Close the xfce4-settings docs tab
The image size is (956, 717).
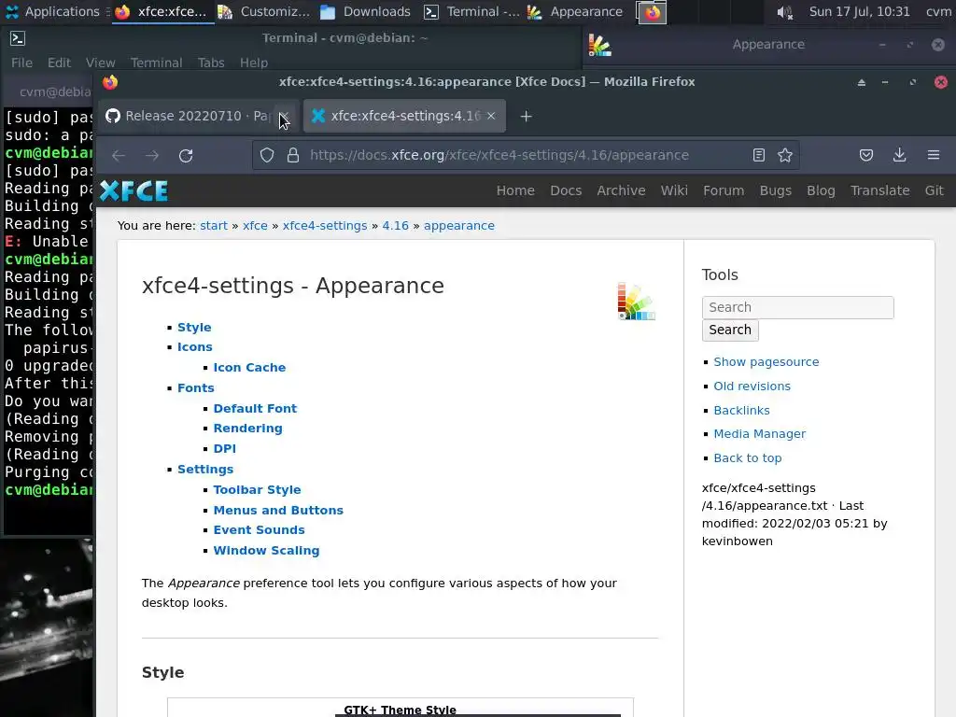[491, 116]
